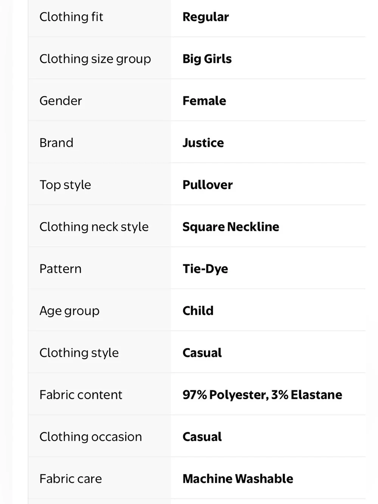Click the Casual clothing style value
The width and height of the screenshot is (378, 504).
pyautogui.click(x=202, y=353)
